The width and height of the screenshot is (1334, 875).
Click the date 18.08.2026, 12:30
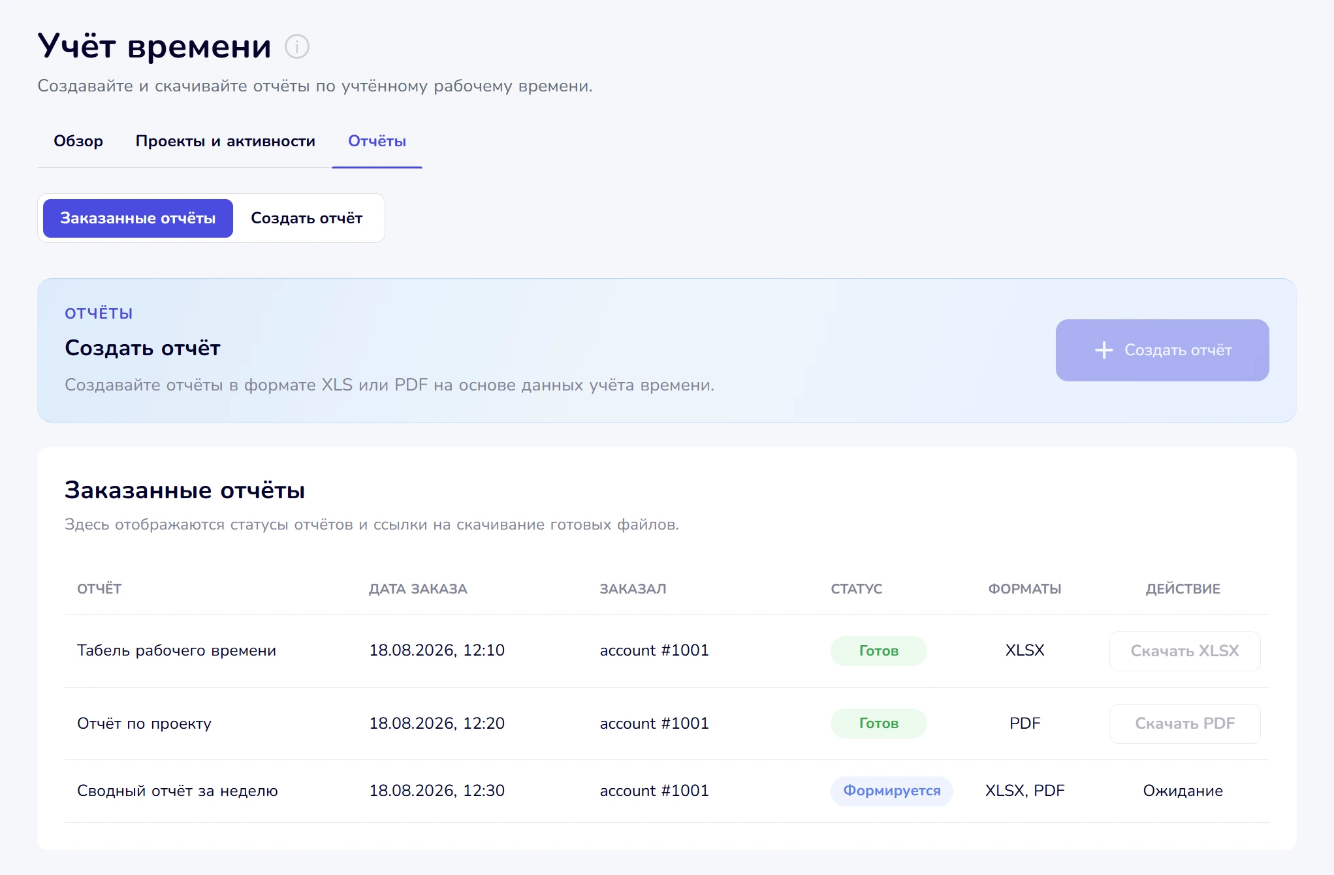(x=437, y=791)
